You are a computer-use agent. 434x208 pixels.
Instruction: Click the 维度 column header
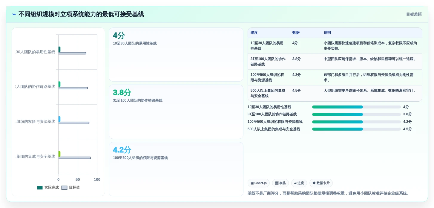254,33
